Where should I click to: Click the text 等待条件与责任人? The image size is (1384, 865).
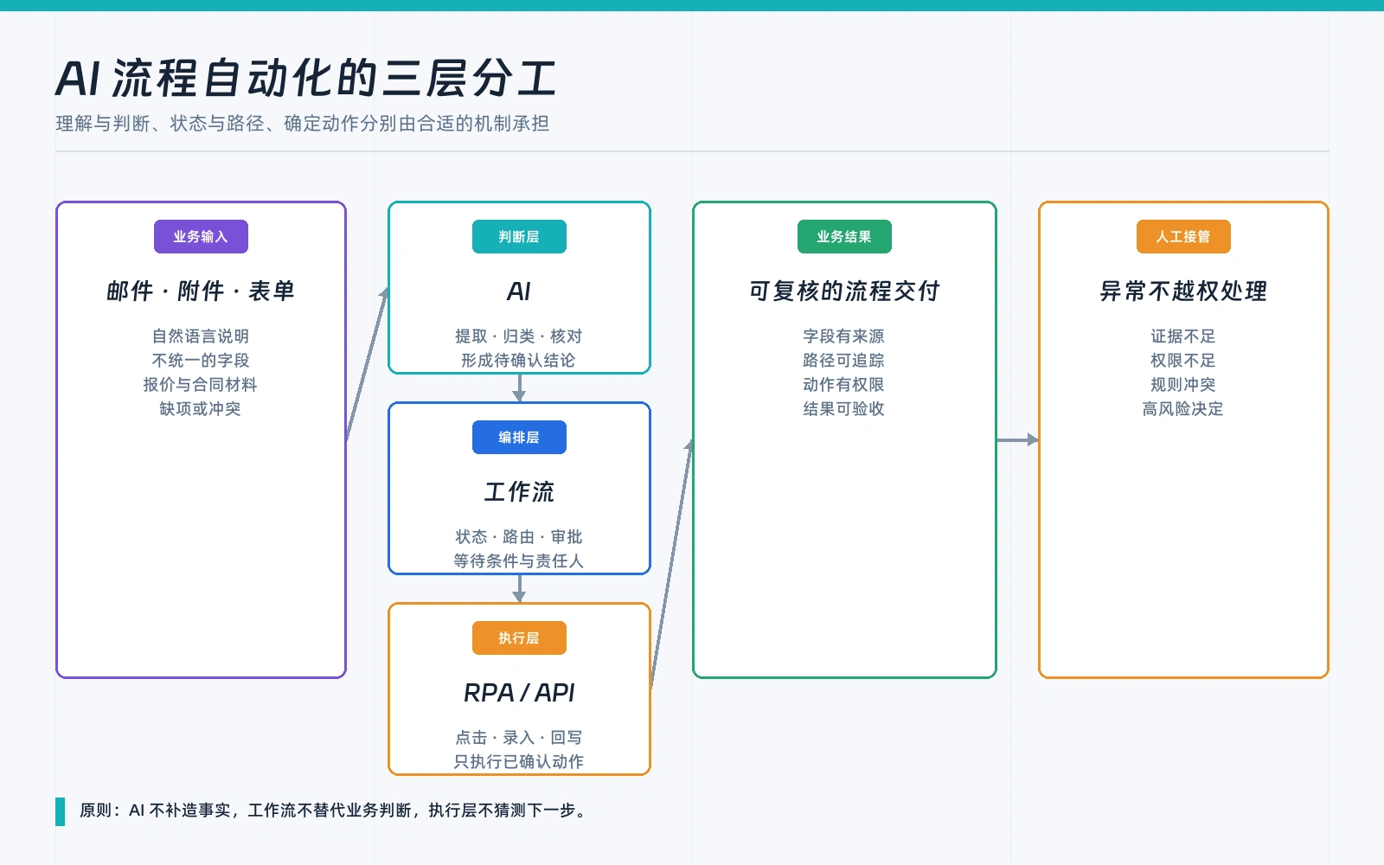[x=519, y=561]
